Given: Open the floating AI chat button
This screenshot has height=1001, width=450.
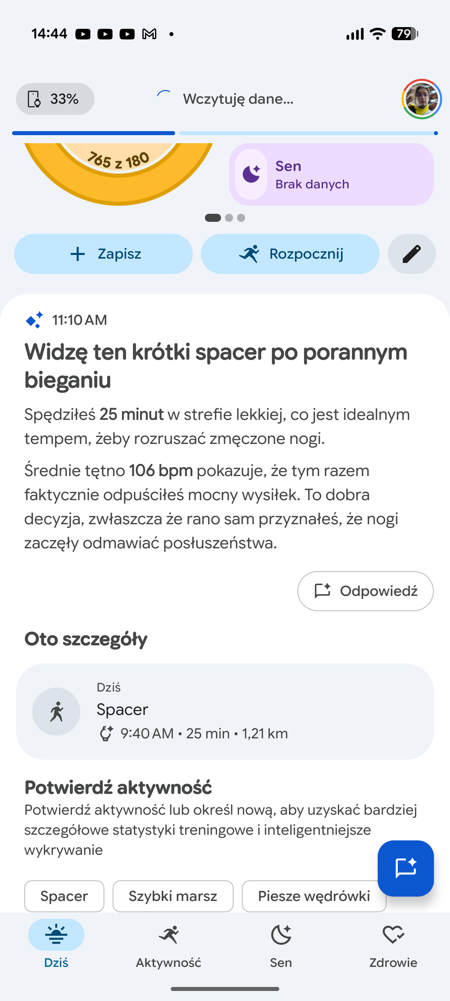Looking at the screenshot, I should (x=405, y=868).
